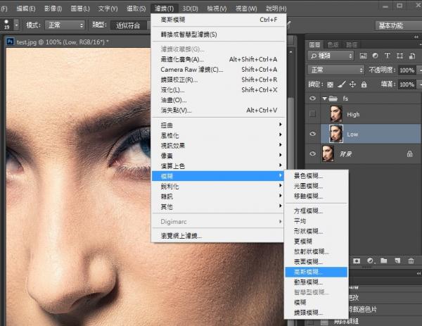This screenshot has height=326, width=422.
Task: Open the 正常 blend mode dropdown in layers panel
Action: [x=335, y=70]
